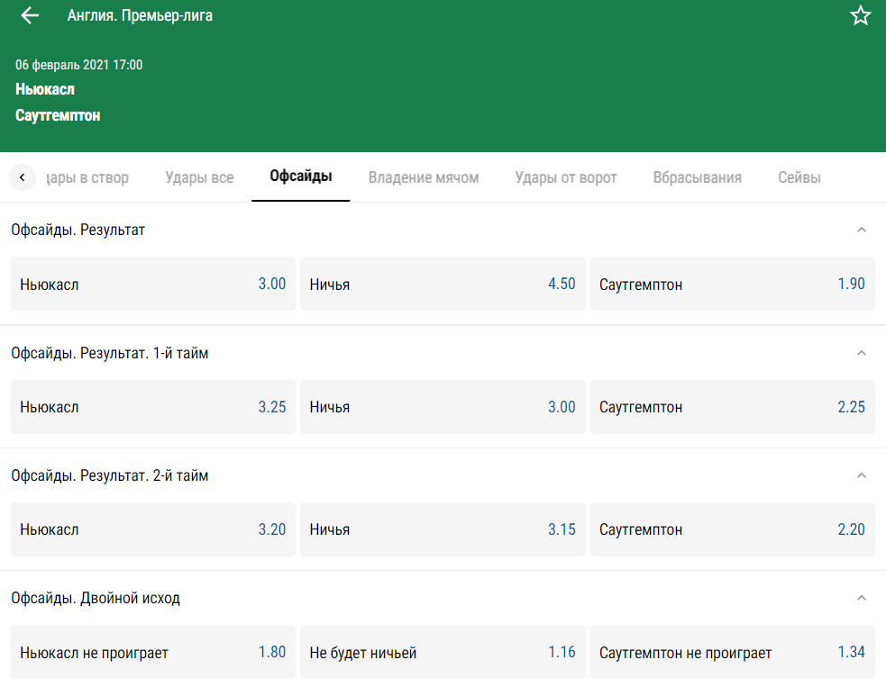Image resolution: width=886 pixels, height=687 pixels.
Task: Go back using the arrow icon
Action: 30,16
